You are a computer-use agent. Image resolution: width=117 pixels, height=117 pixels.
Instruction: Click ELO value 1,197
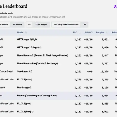click(x=78, y=87)
